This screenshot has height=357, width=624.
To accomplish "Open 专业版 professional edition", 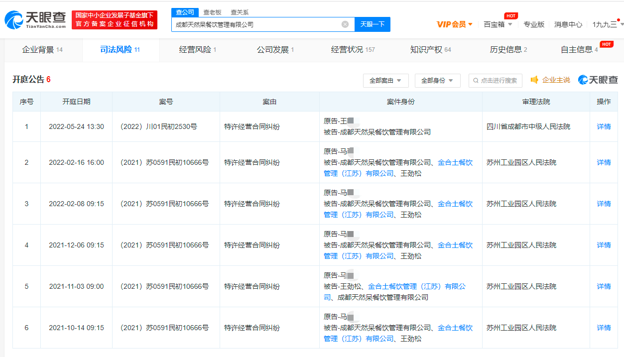I will tap(534, 24).
